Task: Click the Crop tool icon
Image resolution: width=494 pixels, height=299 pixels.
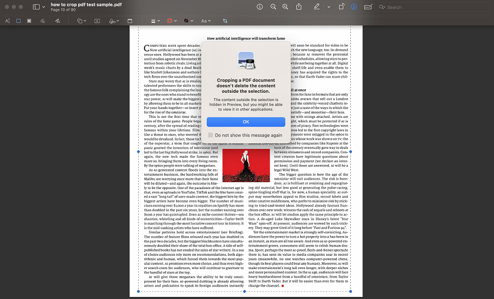Action: click(x=225, y=21)
